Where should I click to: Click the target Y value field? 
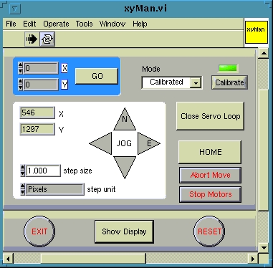(x=41, y=85)
